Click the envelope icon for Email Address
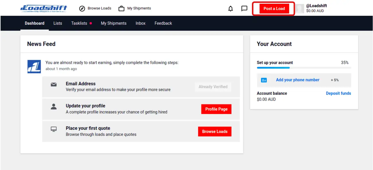The image size is (373, 170). point(54,85)
